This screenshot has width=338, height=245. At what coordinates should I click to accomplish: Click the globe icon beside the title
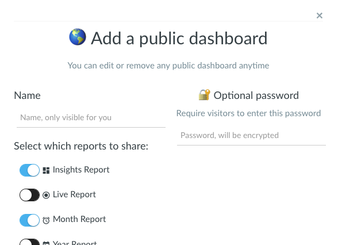click(78, 37)
